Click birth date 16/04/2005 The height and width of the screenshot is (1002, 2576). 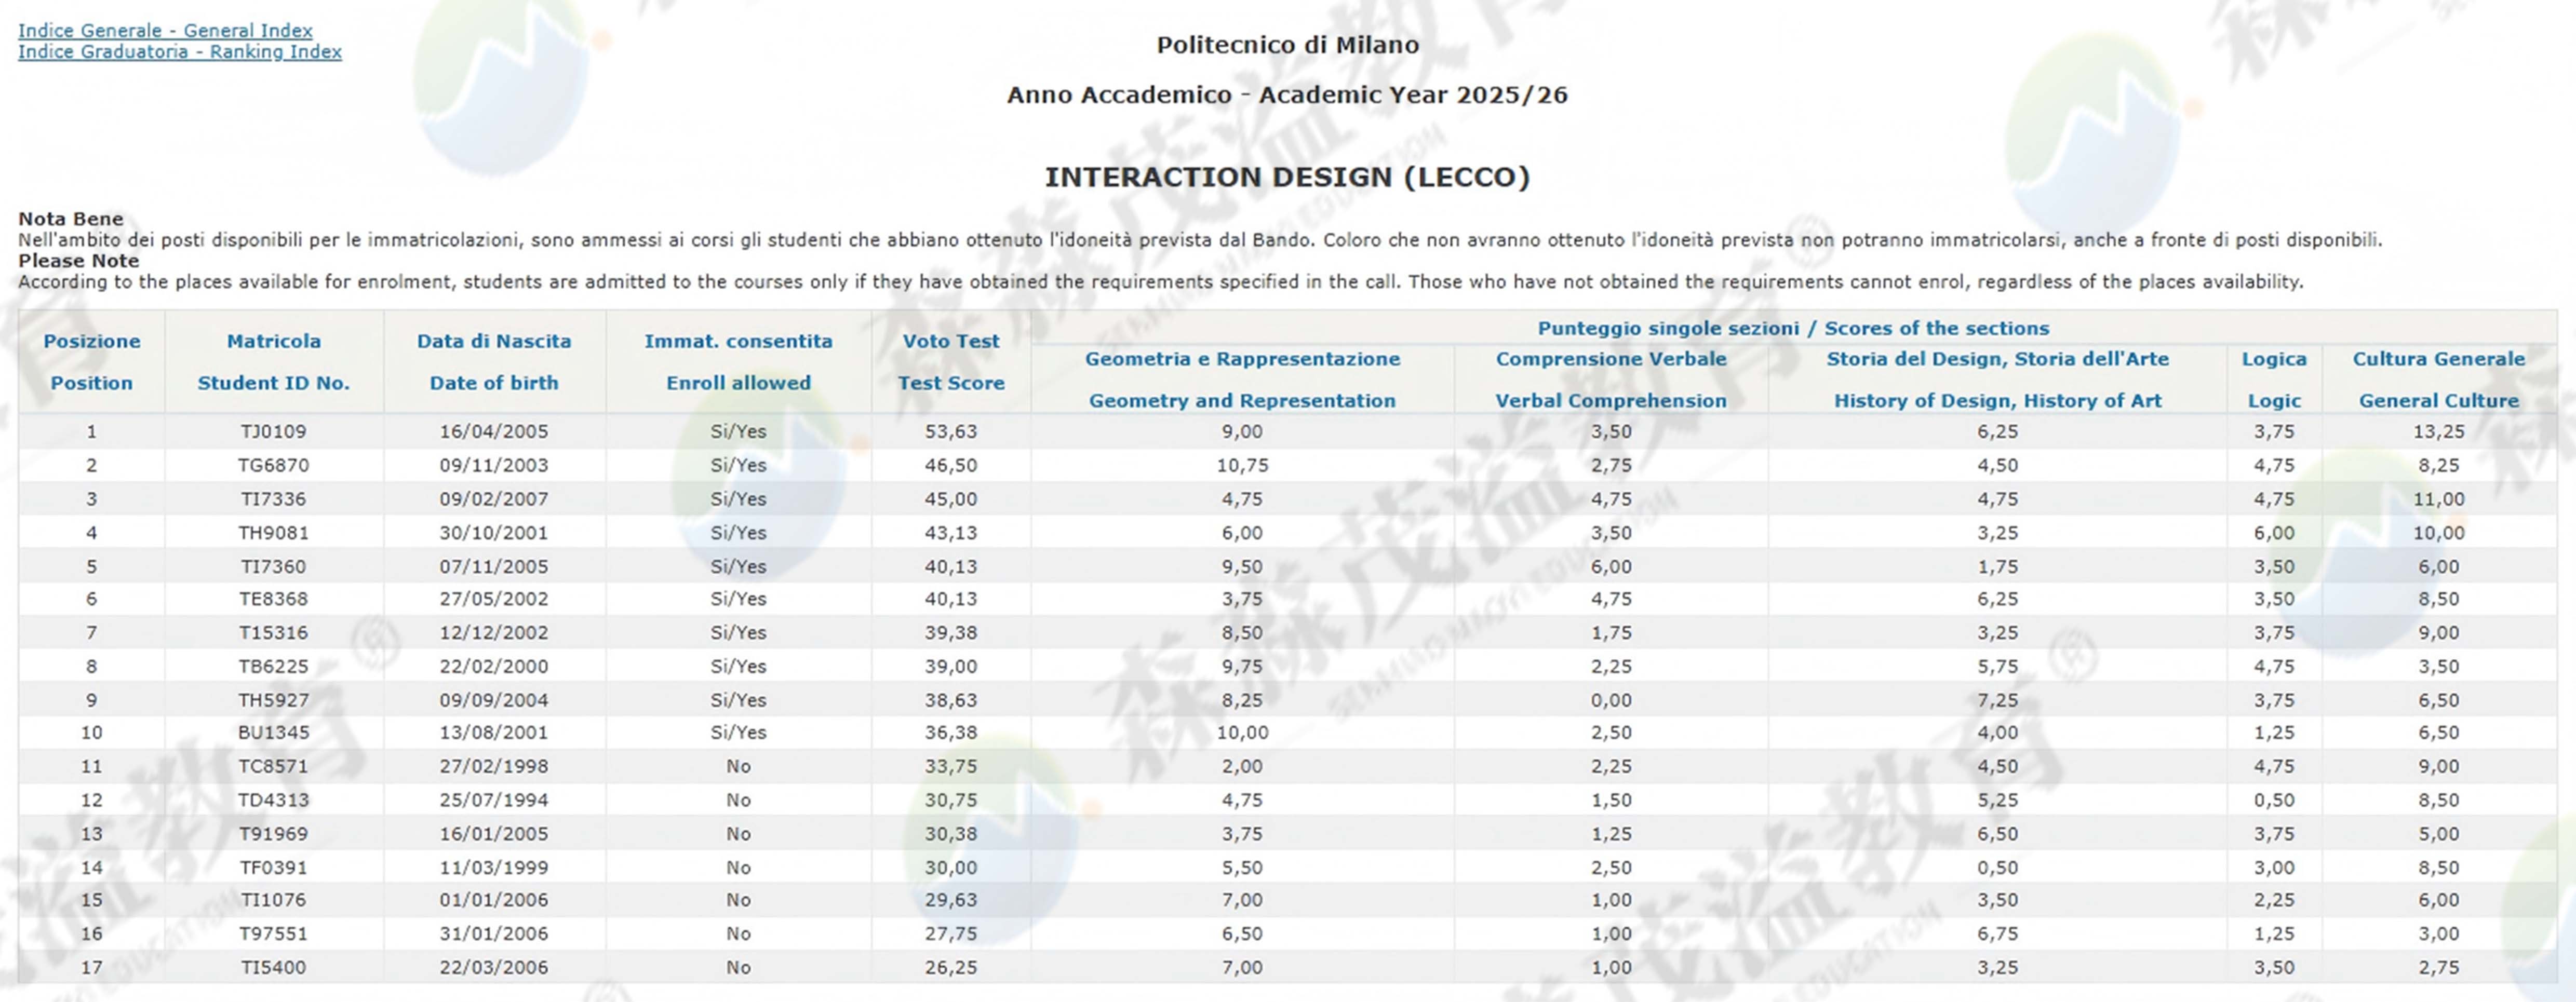tap(494, 432)
